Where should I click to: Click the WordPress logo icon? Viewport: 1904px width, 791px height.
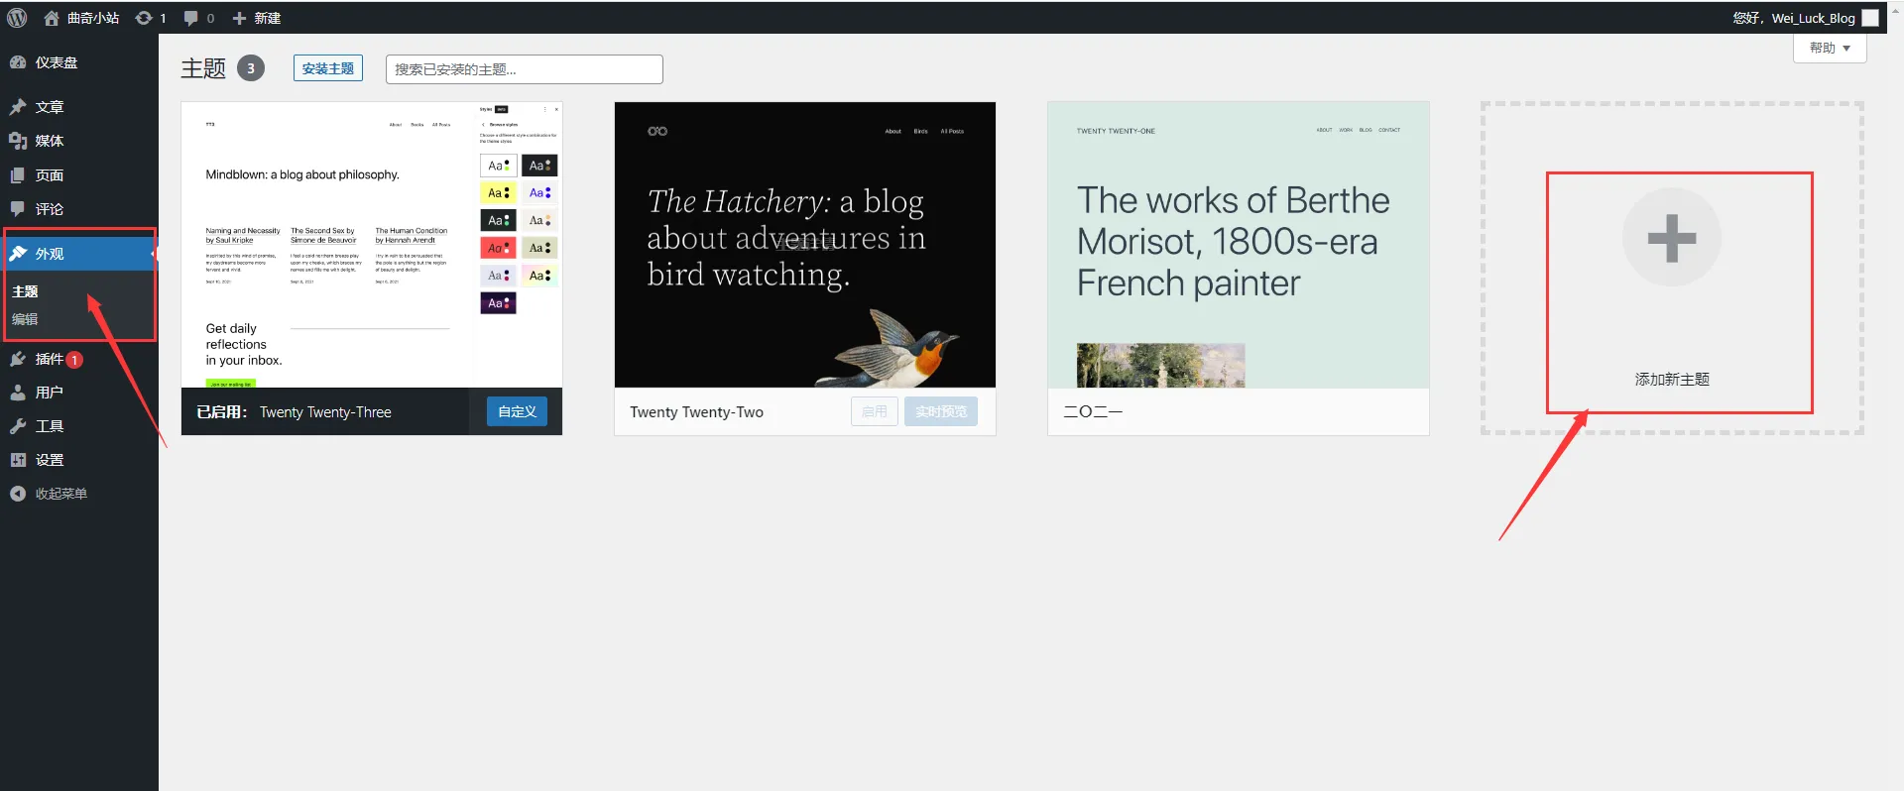(x=17, y=18)
